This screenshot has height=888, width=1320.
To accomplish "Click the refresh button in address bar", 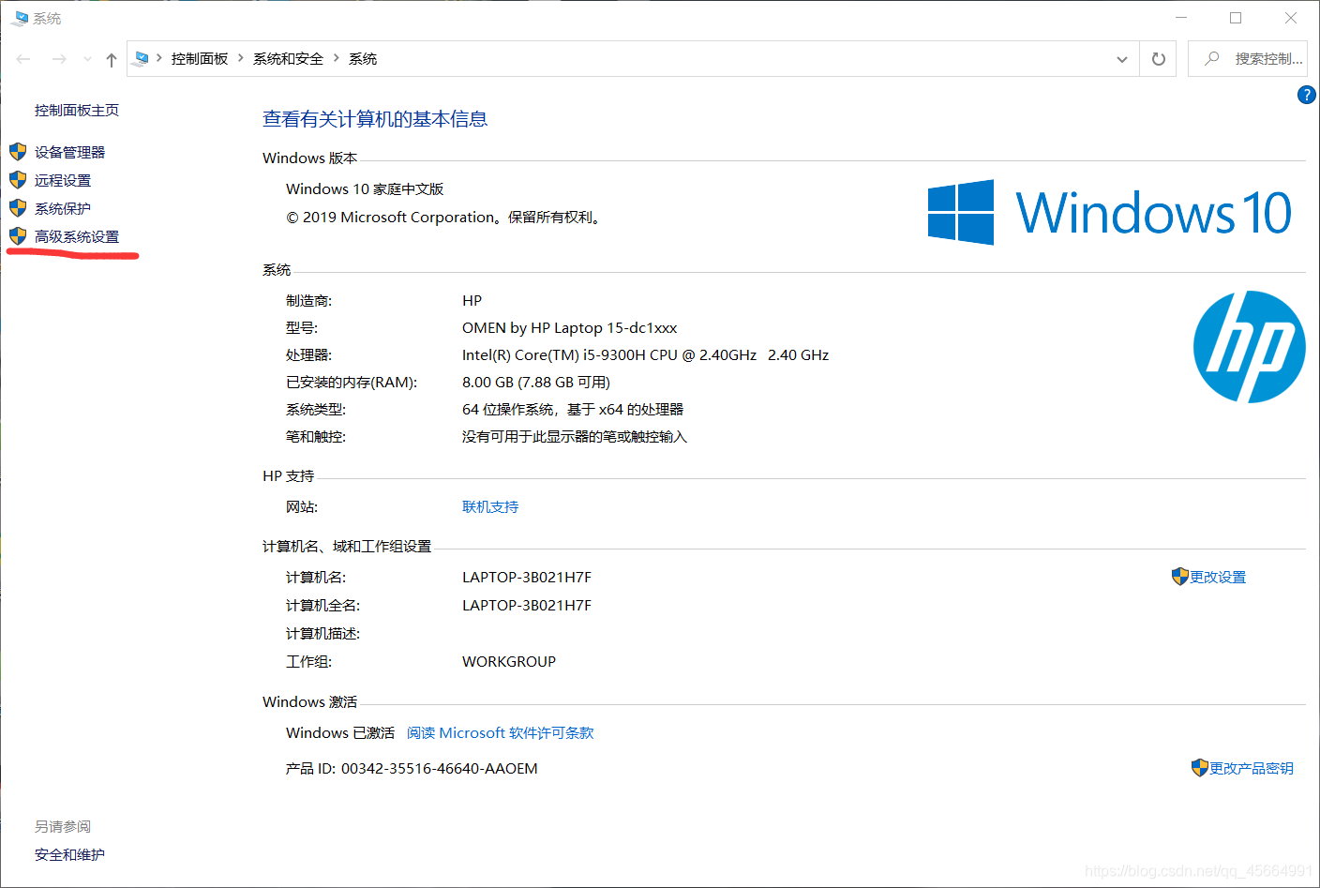I will tap(1158, 59).
